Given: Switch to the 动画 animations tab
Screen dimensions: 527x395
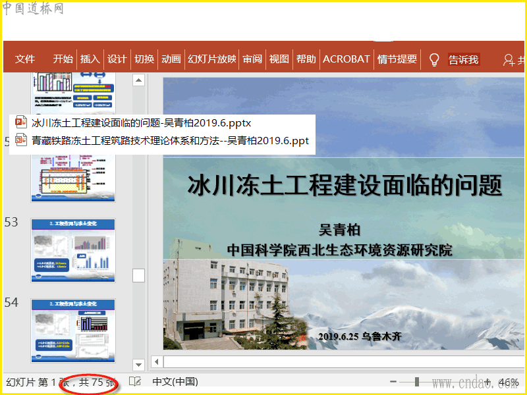Looking at the screenshot, I should (171, 59).
